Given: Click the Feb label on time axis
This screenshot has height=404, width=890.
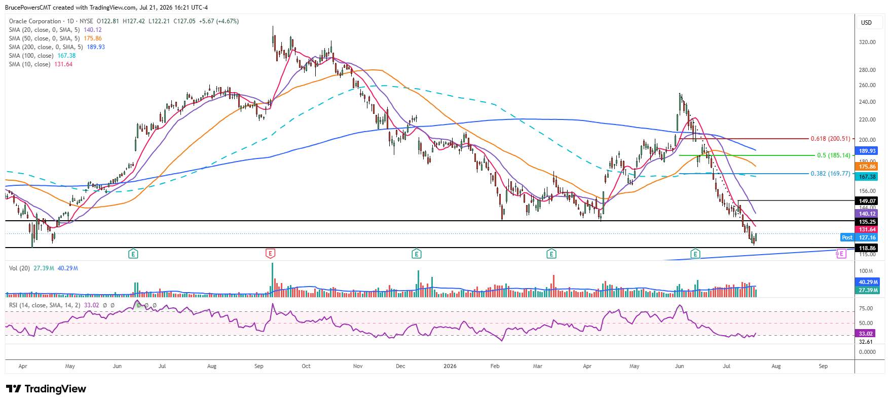Looking at the screenshot, I should coord(495,366).
